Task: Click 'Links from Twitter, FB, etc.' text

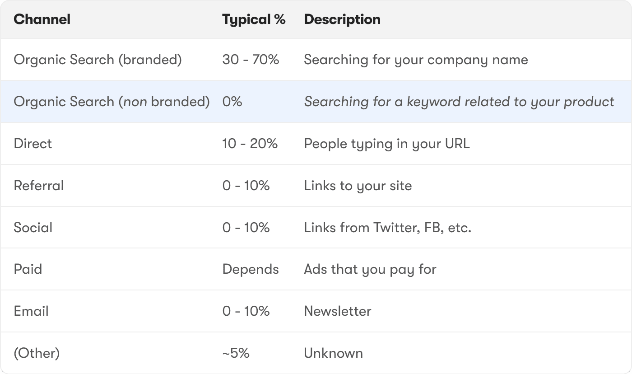Action: [387, 227]
